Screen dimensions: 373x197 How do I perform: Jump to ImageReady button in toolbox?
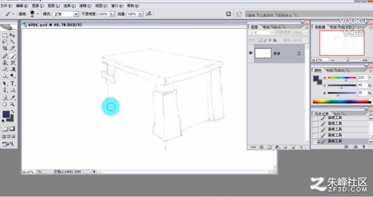(x=8, y=144)
